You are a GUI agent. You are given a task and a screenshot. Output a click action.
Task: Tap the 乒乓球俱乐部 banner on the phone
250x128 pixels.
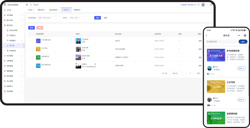coord(216,55)
